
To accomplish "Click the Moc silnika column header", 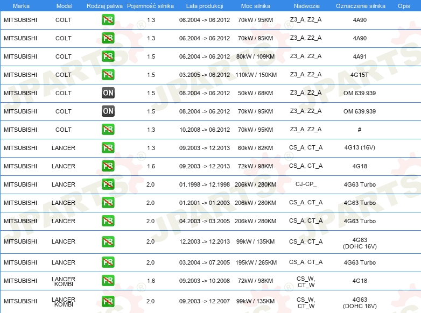I will (256, 6).
